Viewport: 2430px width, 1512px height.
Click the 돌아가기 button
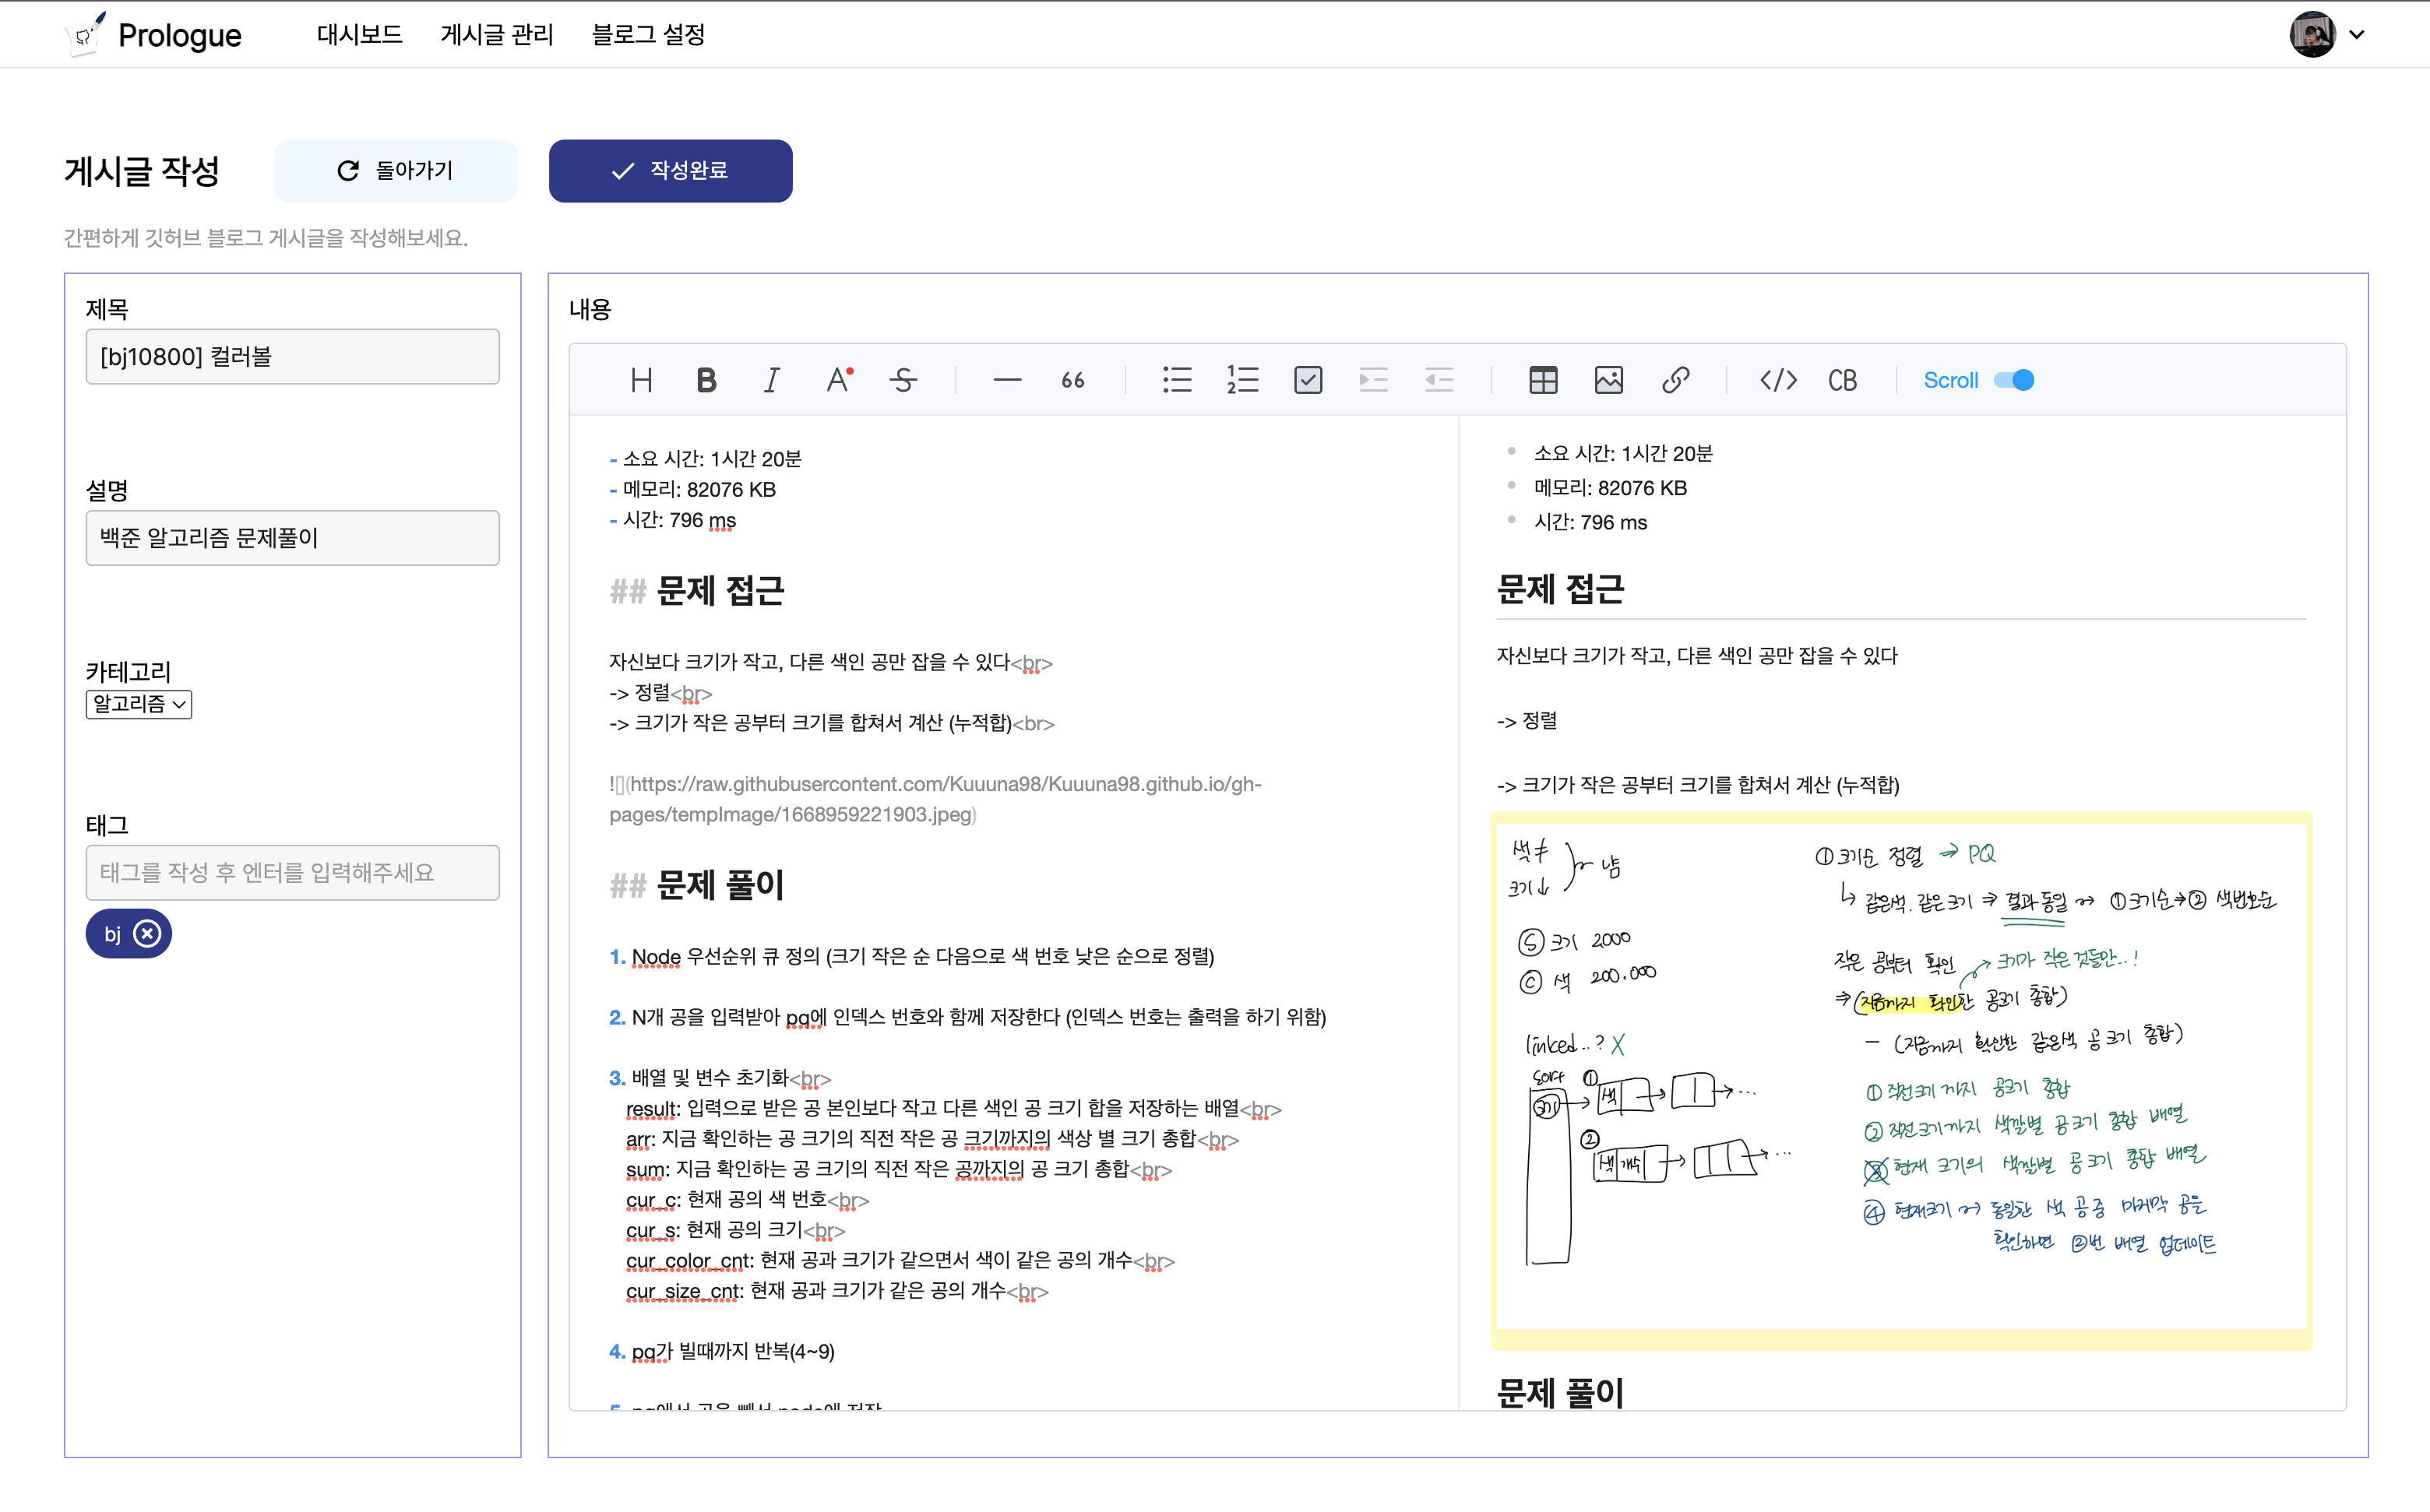(x=395, y=171)
